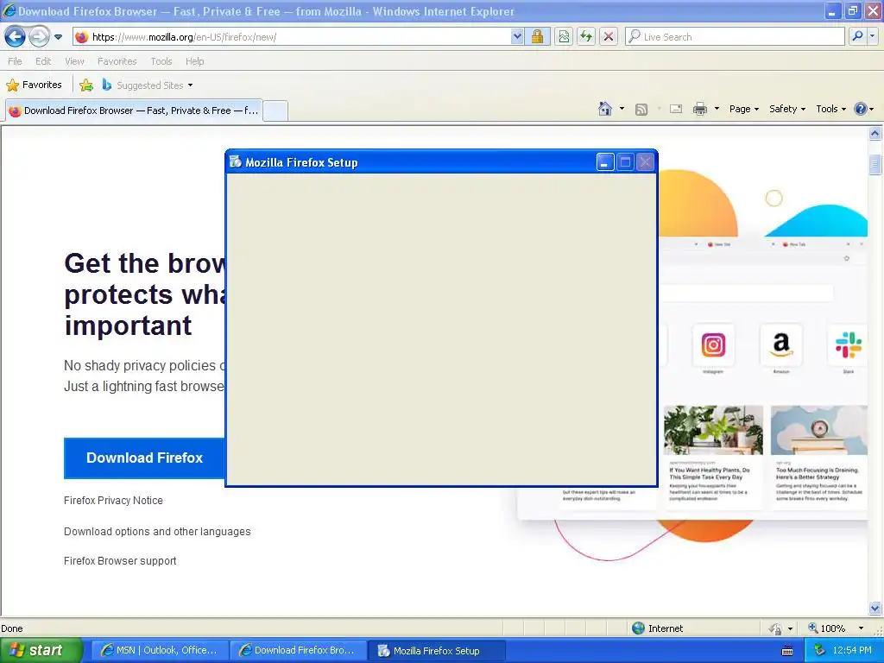Open the search provider dropdown arrow

tap(873, 36)
